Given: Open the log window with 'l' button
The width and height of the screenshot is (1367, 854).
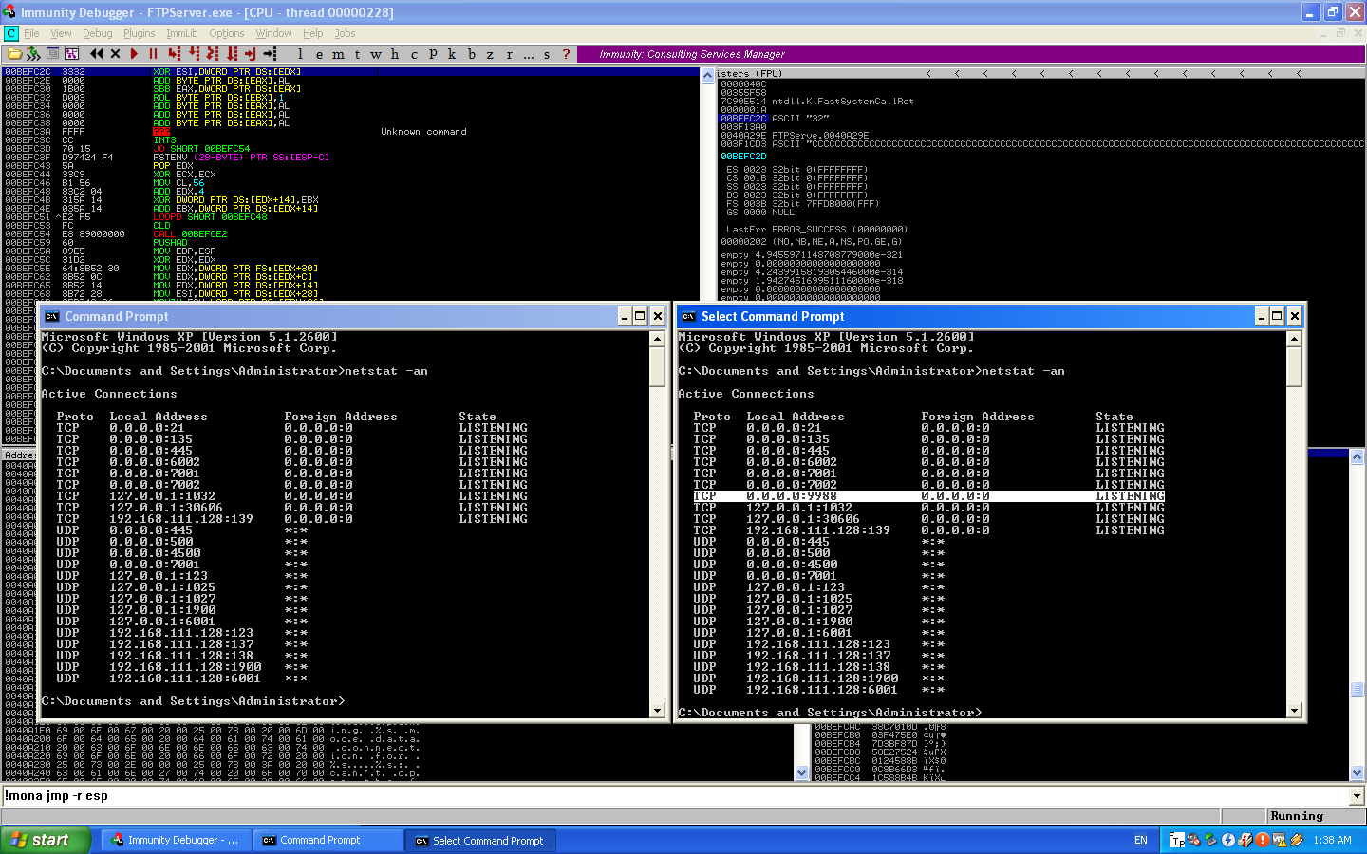Looking at the screenshot, I should (300, 54).
